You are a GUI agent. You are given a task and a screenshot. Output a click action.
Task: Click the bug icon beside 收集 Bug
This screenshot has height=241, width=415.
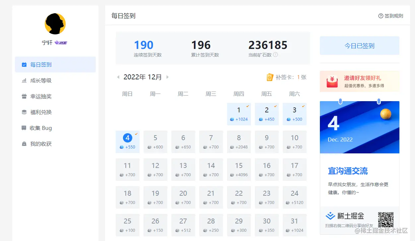point(24,128)
